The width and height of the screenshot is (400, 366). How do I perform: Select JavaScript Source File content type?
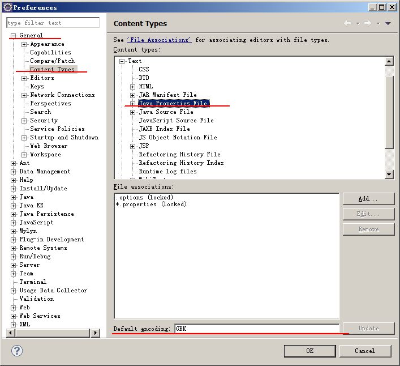[176, 120]
